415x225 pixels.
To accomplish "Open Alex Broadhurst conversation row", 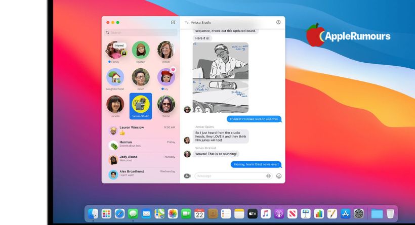I will pyautogui.click(x=142, y=174).
